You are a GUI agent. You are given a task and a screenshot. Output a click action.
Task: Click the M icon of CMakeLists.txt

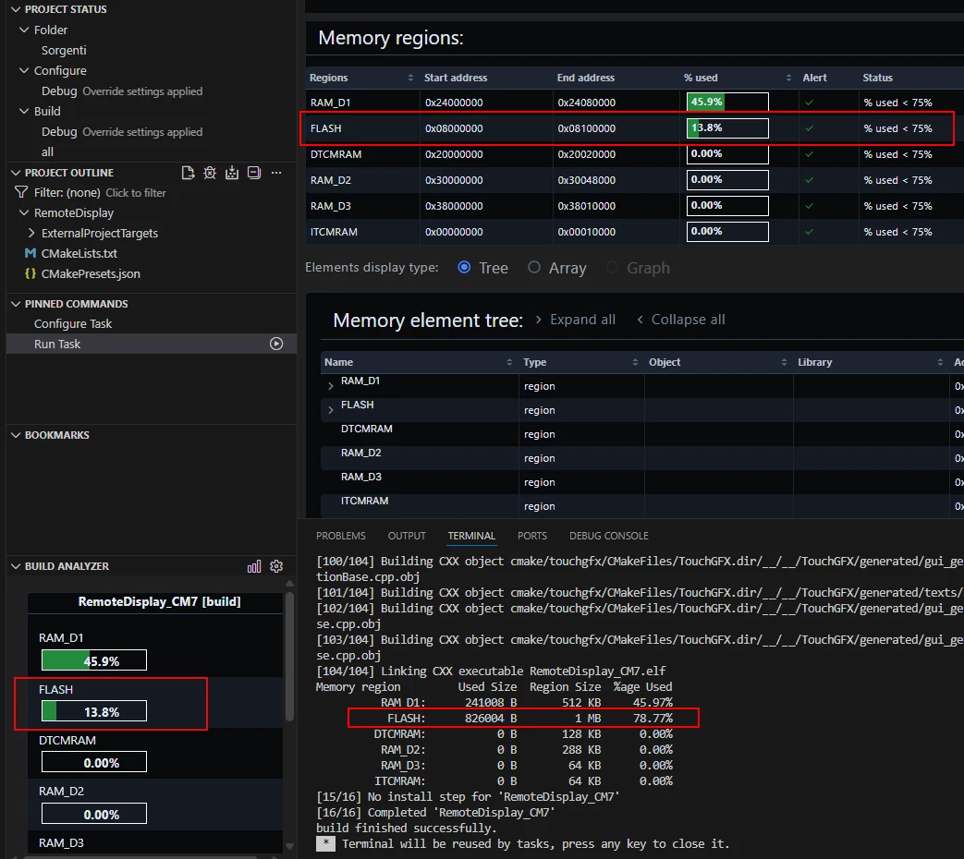click(31, 253)
